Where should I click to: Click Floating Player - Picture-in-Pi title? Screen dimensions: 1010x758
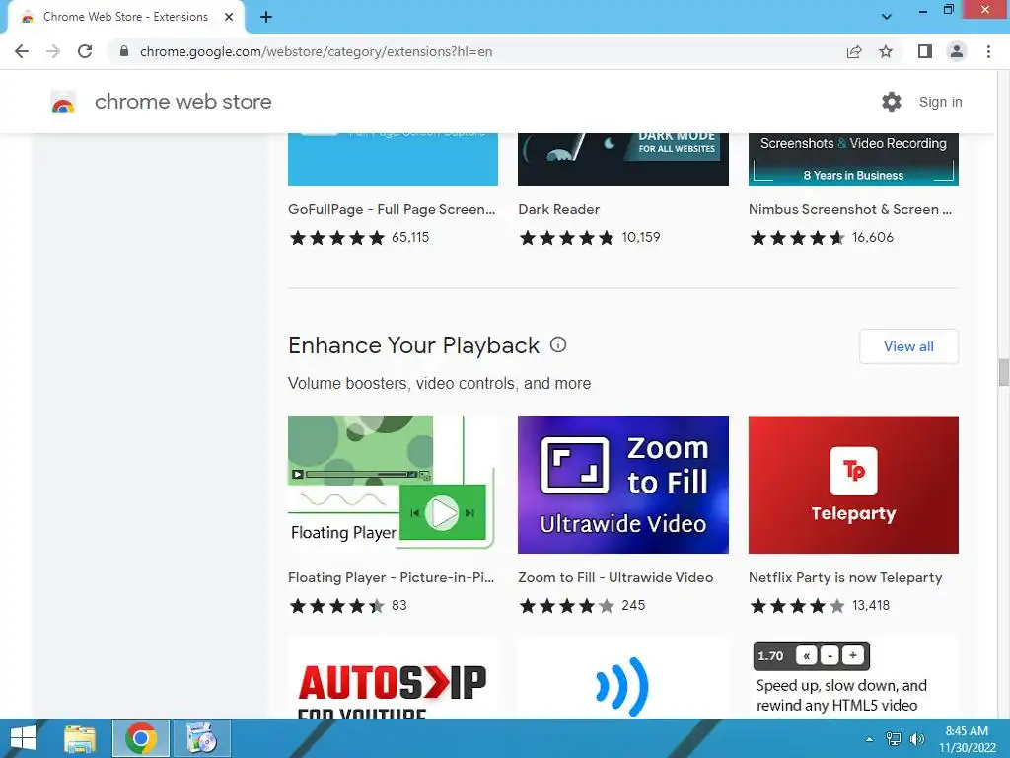click(x=391, y=577)
